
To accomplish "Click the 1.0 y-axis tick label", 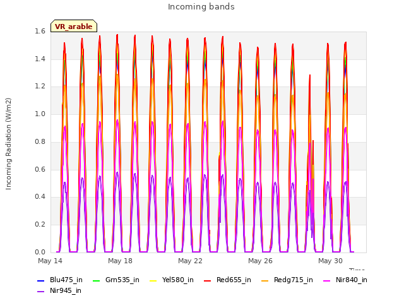I will point(40,114).
